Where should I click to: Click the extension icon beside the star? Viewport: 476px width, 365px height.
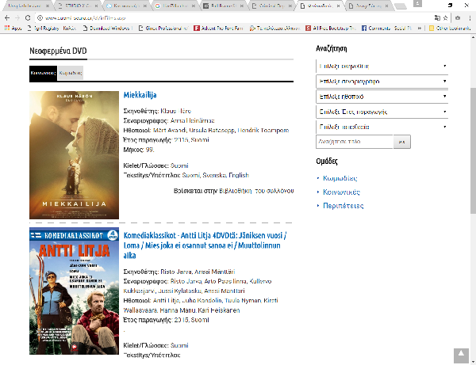pyautogui.click(x=458, y=18)
